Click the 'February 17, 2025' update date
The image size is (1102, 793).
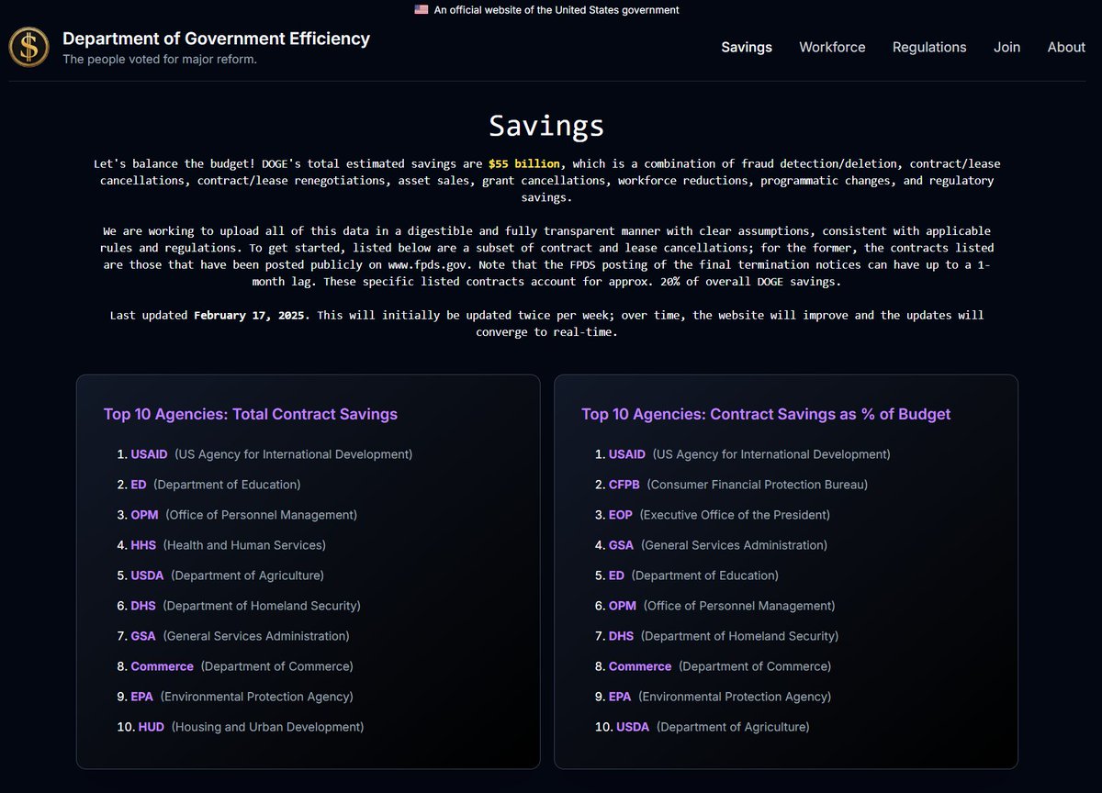click(252, 315)
